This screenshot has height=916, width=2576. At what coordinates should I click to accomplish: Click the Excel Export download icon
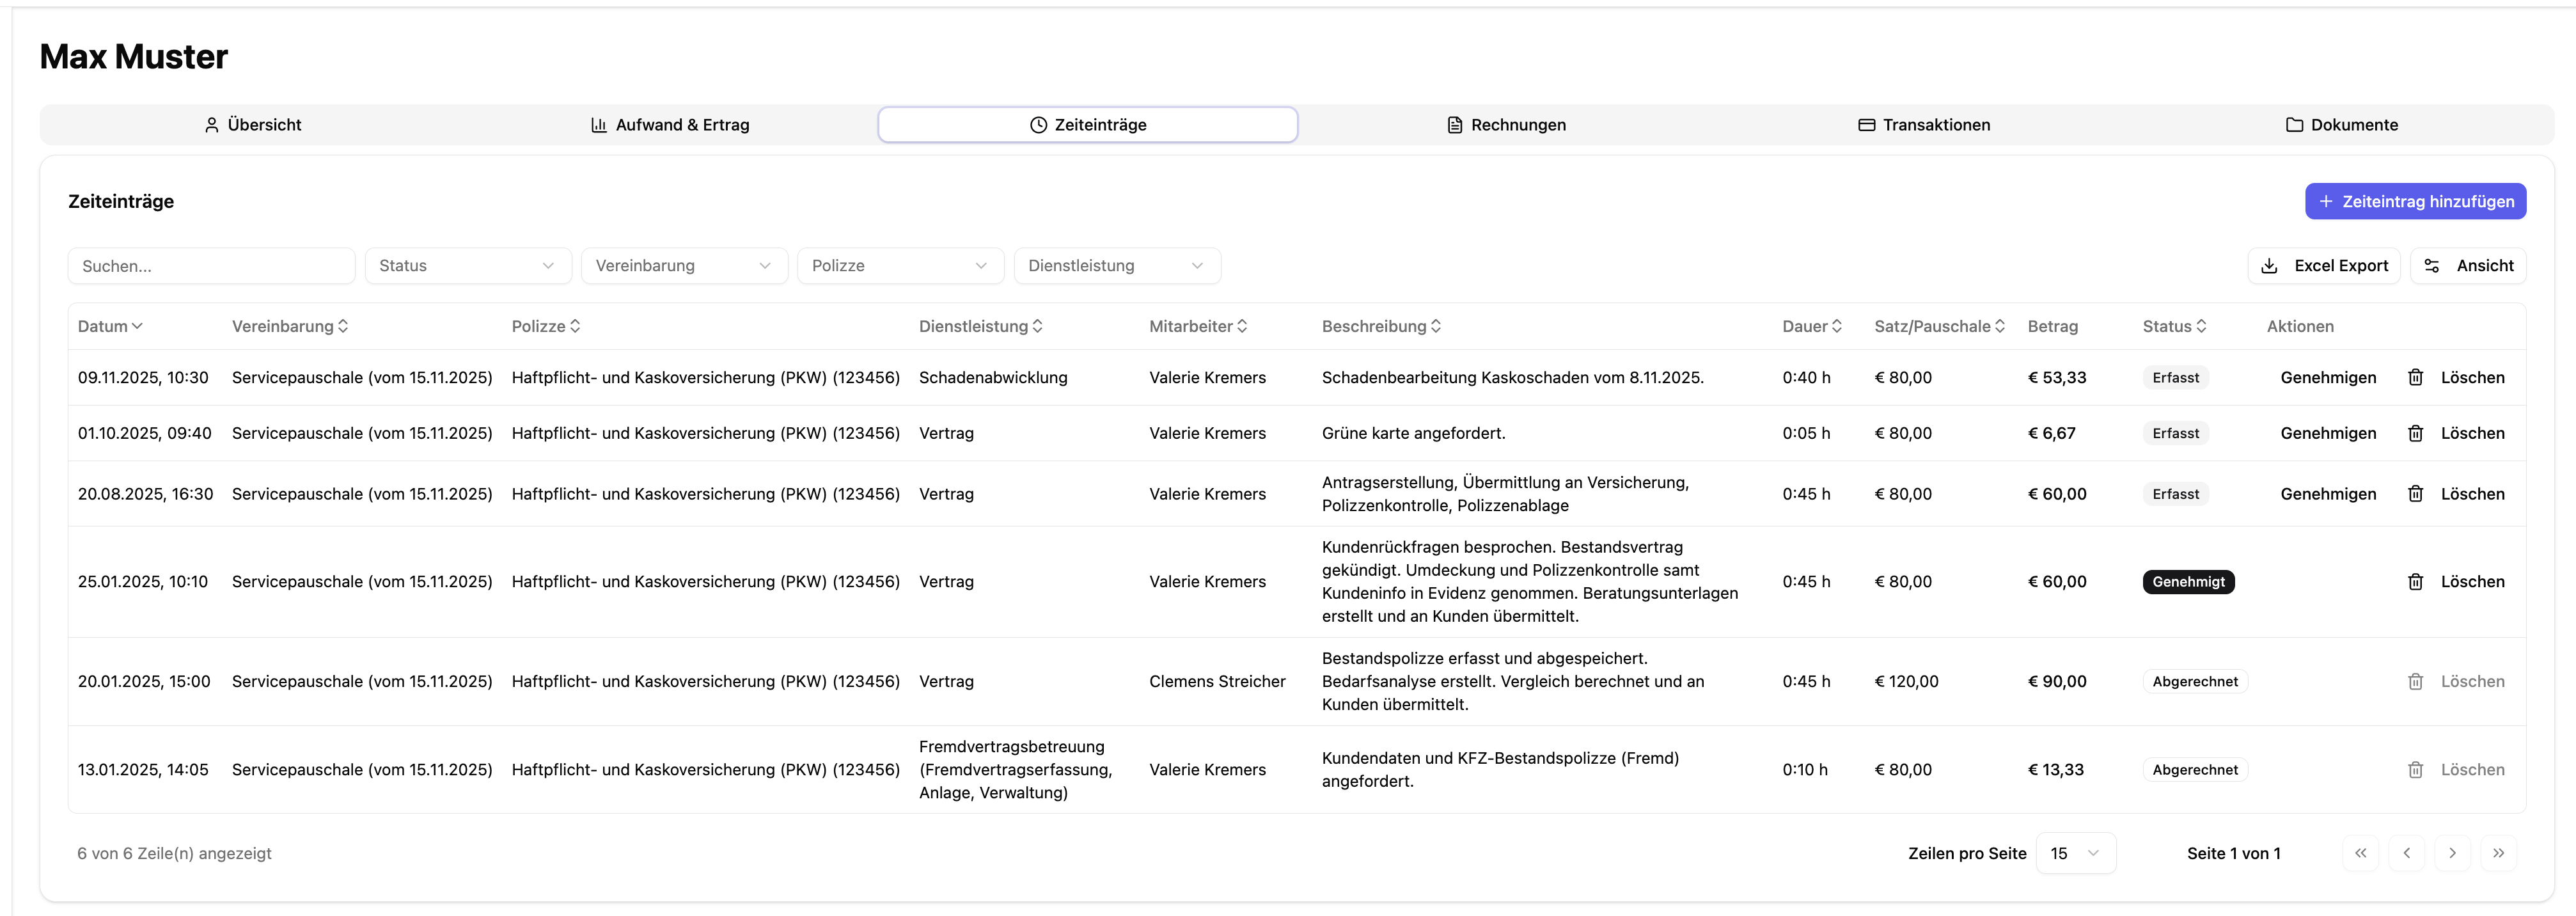2269,266
